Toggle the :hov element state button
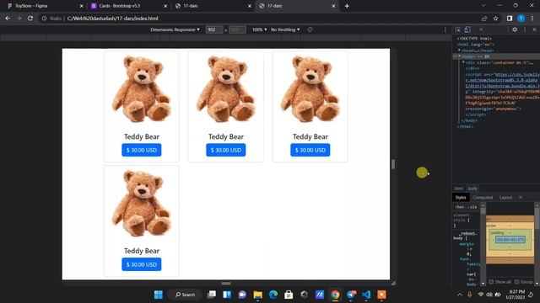 point(460,207)
